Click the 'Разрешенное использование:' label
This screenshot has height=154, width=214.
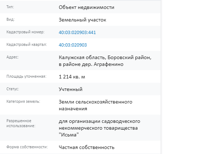(x=21, y=123)
